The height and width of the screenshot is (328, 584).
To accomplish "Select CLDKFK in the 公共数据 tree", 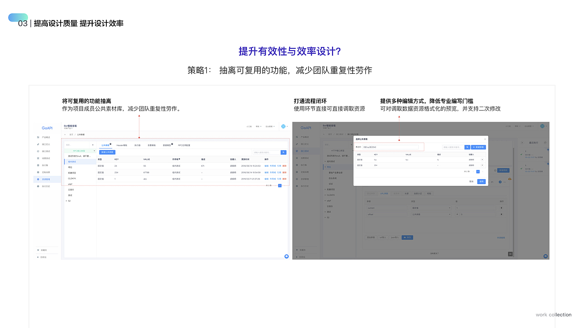I will point(72,179).
